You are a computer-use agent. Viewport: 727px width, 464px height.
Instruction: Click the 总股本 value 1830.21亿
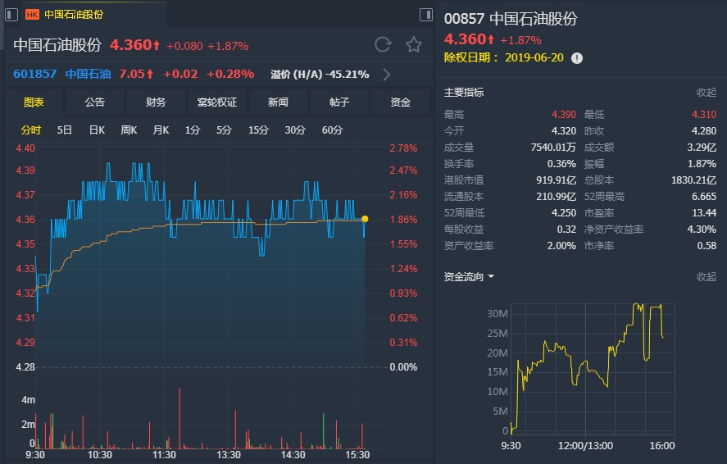click(693, 180)
